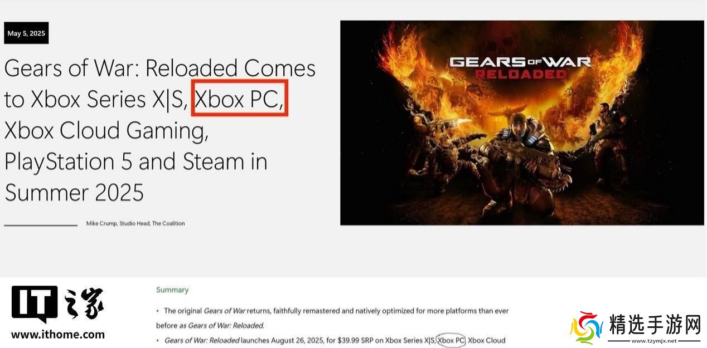Image resolution: width=707 pixels, height=348 pixels.
Task: Open the Gears of War: Reloaded headline
Action: pos(160,130)
